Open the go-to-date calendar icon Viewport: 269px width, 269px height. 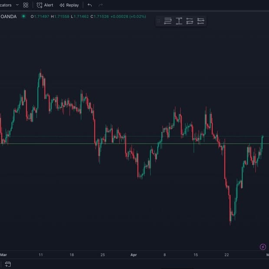[x=8, y=264]
